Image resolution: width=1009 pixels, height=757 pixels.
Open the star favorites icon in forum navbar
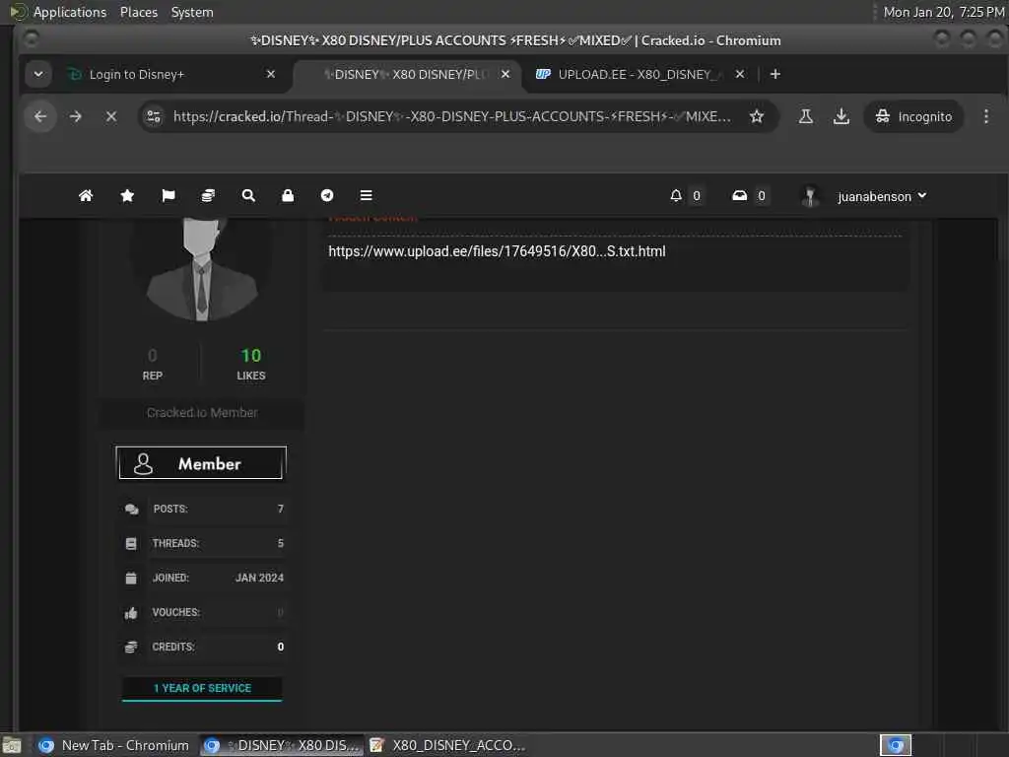point(127,196)
